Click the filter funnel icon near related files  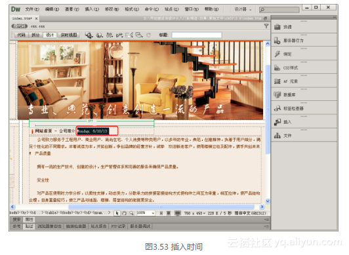click(266, 26)
